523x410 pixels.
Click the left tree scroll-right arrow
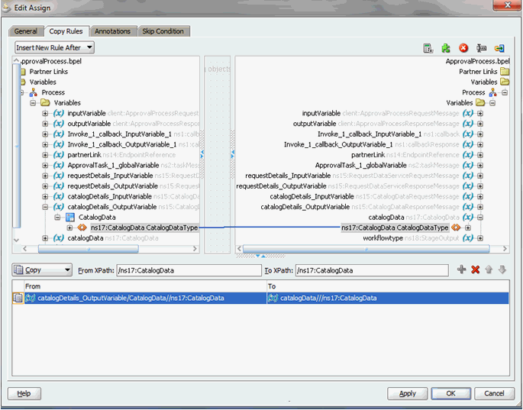click(195, 249)
